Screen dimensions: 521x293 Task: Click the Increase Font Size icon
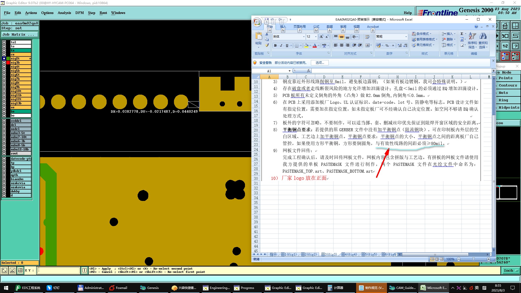point(321,37)
